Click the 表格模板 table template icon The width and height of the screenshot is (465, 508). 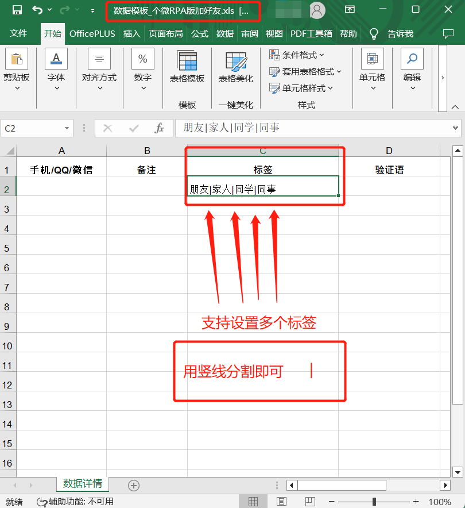pyautogui.click(x=187, y=60)
